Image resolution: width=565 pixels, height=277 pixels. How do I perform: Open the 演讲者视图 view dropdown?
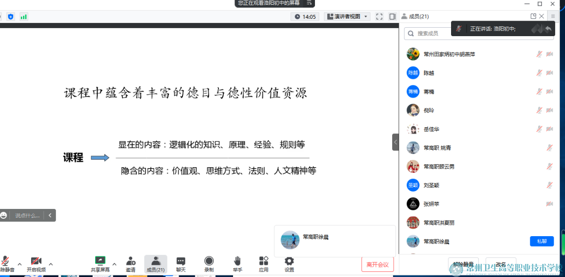[347, 16]
